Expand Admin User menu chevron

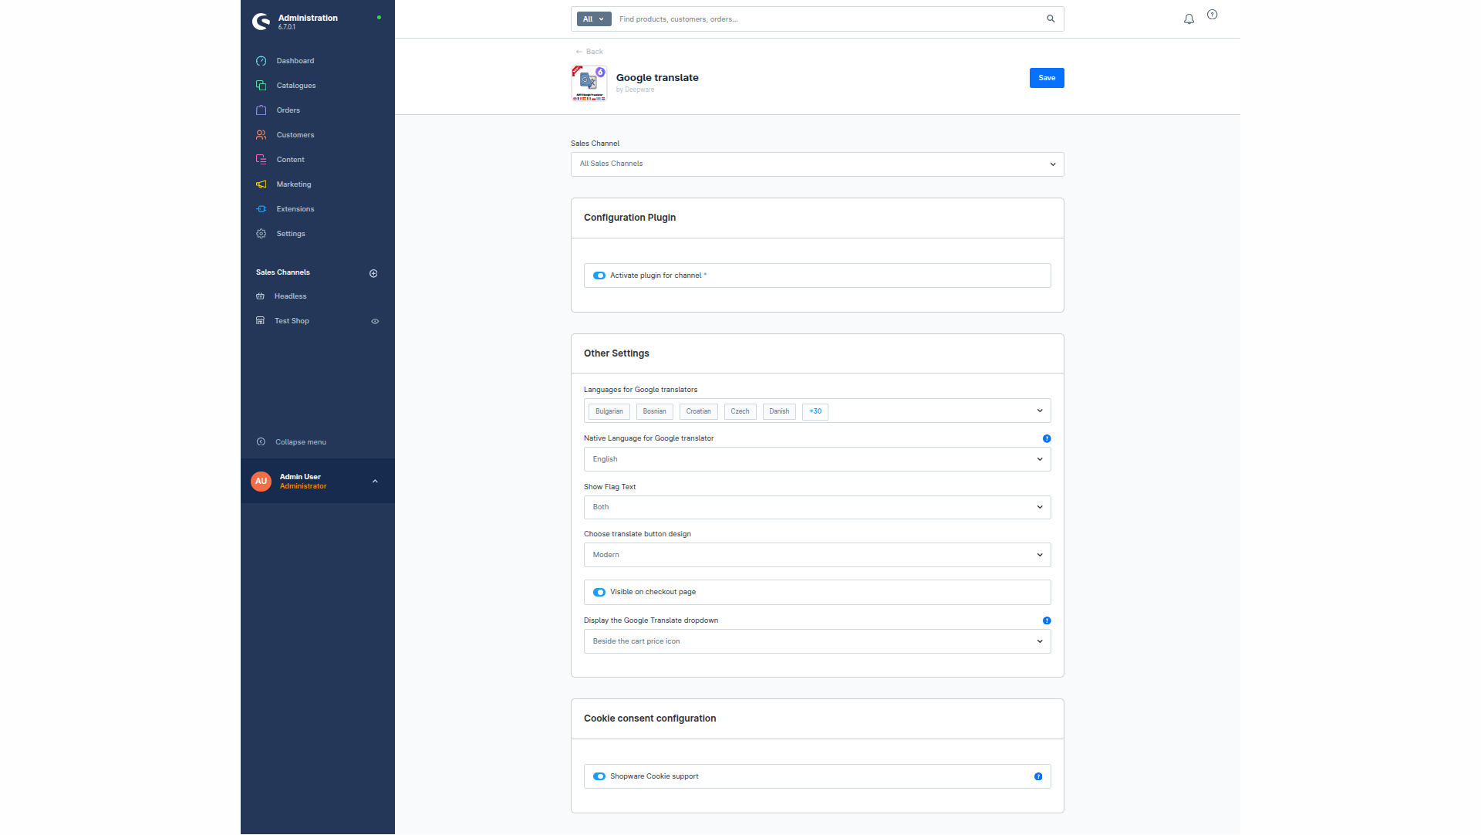(x=375, y=482)
